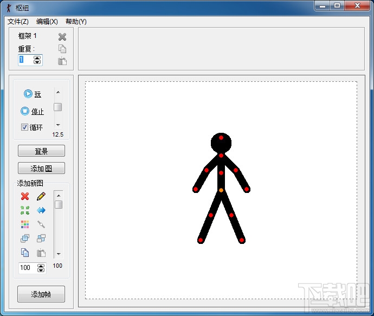Open the colored grid figure color icon
The height and width of the screenshot is (316, 374).
coord(25,224)
